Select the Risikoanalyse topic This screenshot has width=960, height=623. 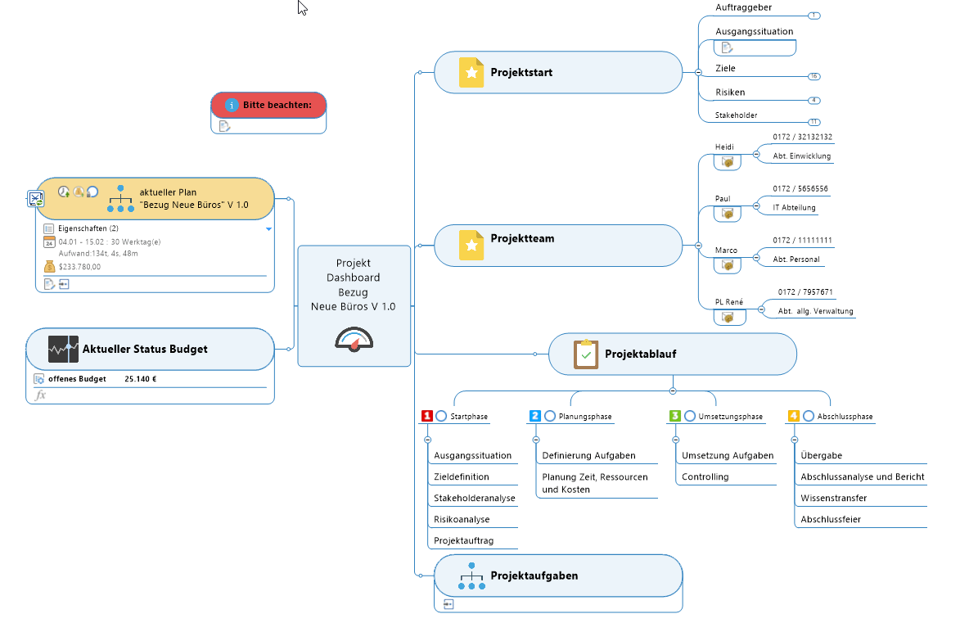462,520
